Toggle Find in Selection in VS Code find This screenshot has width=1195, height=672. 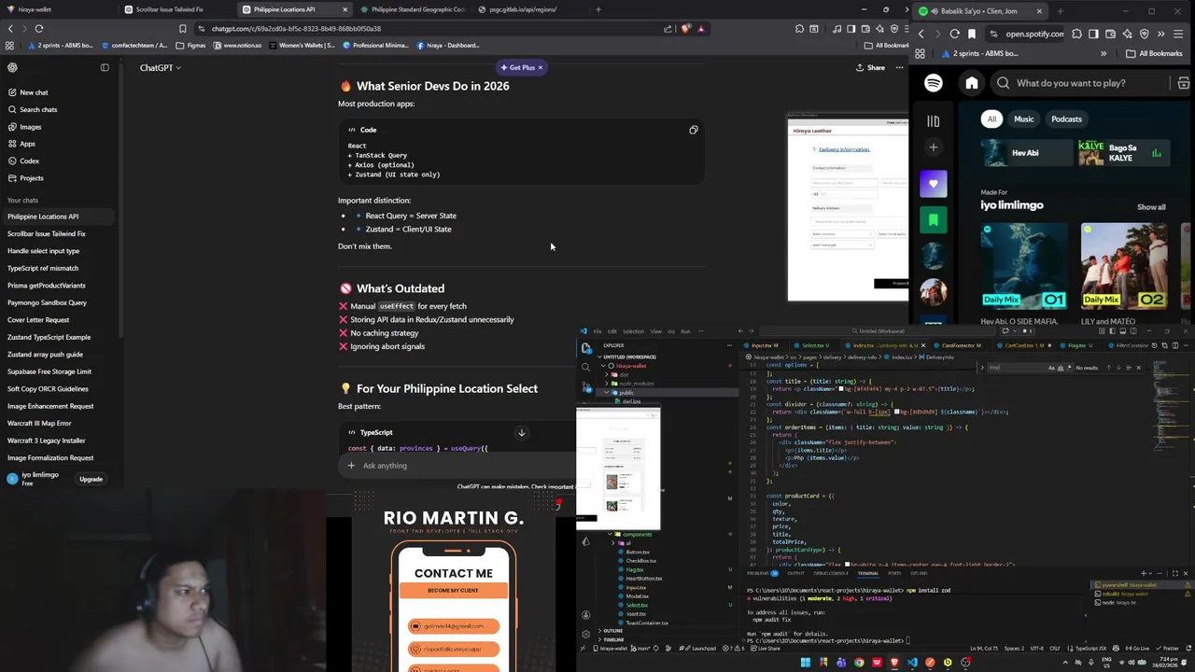tap(1129, 368)
